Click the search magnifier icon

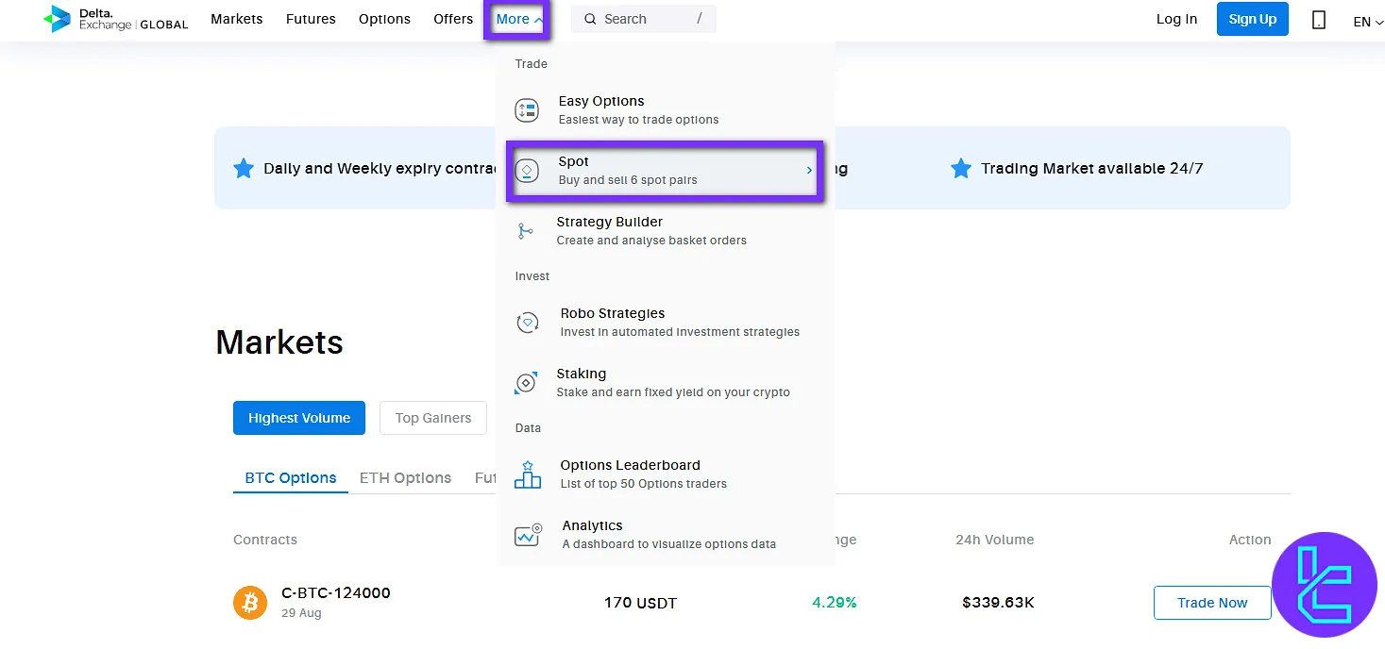[x=590, y=19]
